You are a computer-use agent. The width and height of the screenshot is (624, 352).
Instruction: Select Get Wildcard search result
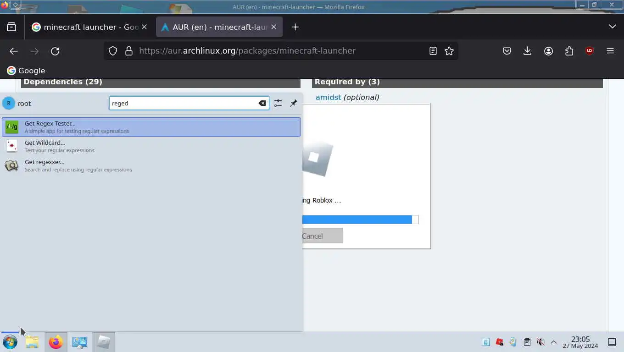(151, 146)
